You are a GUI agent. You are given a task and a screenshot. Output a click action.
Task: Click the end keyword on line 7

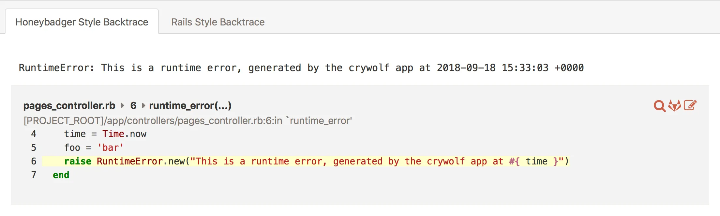tap(61, 175)
